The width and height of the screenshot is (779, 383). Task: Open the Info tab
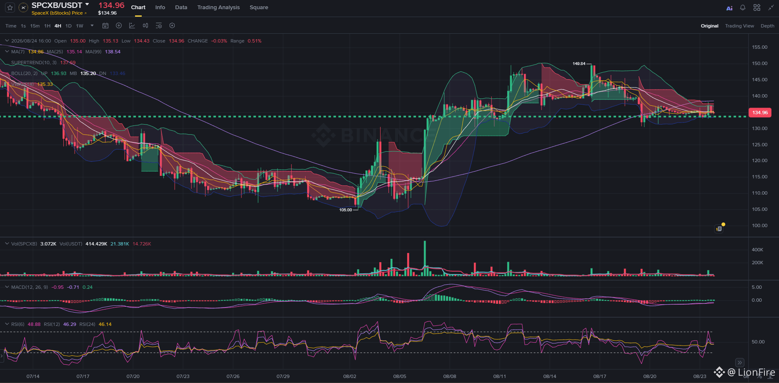click(160, 8)
